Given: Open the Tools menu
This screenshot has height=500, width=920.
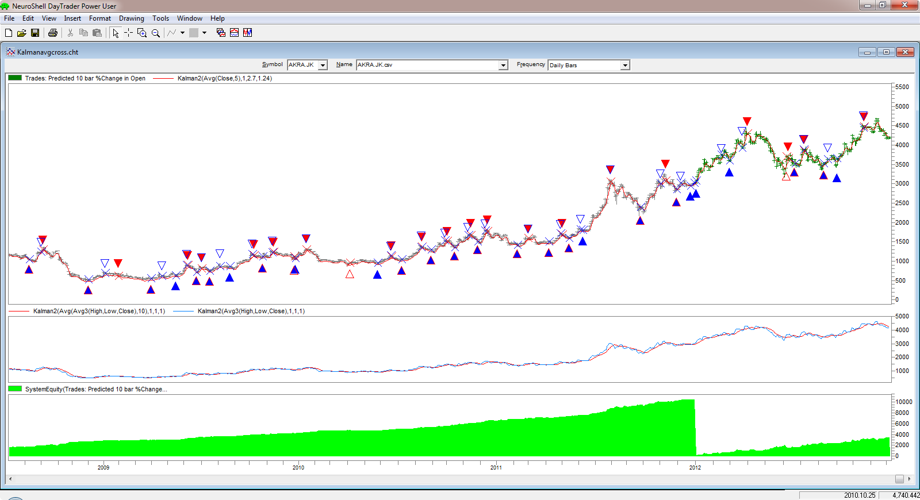Looking at the screenshot, I should 161,18.
